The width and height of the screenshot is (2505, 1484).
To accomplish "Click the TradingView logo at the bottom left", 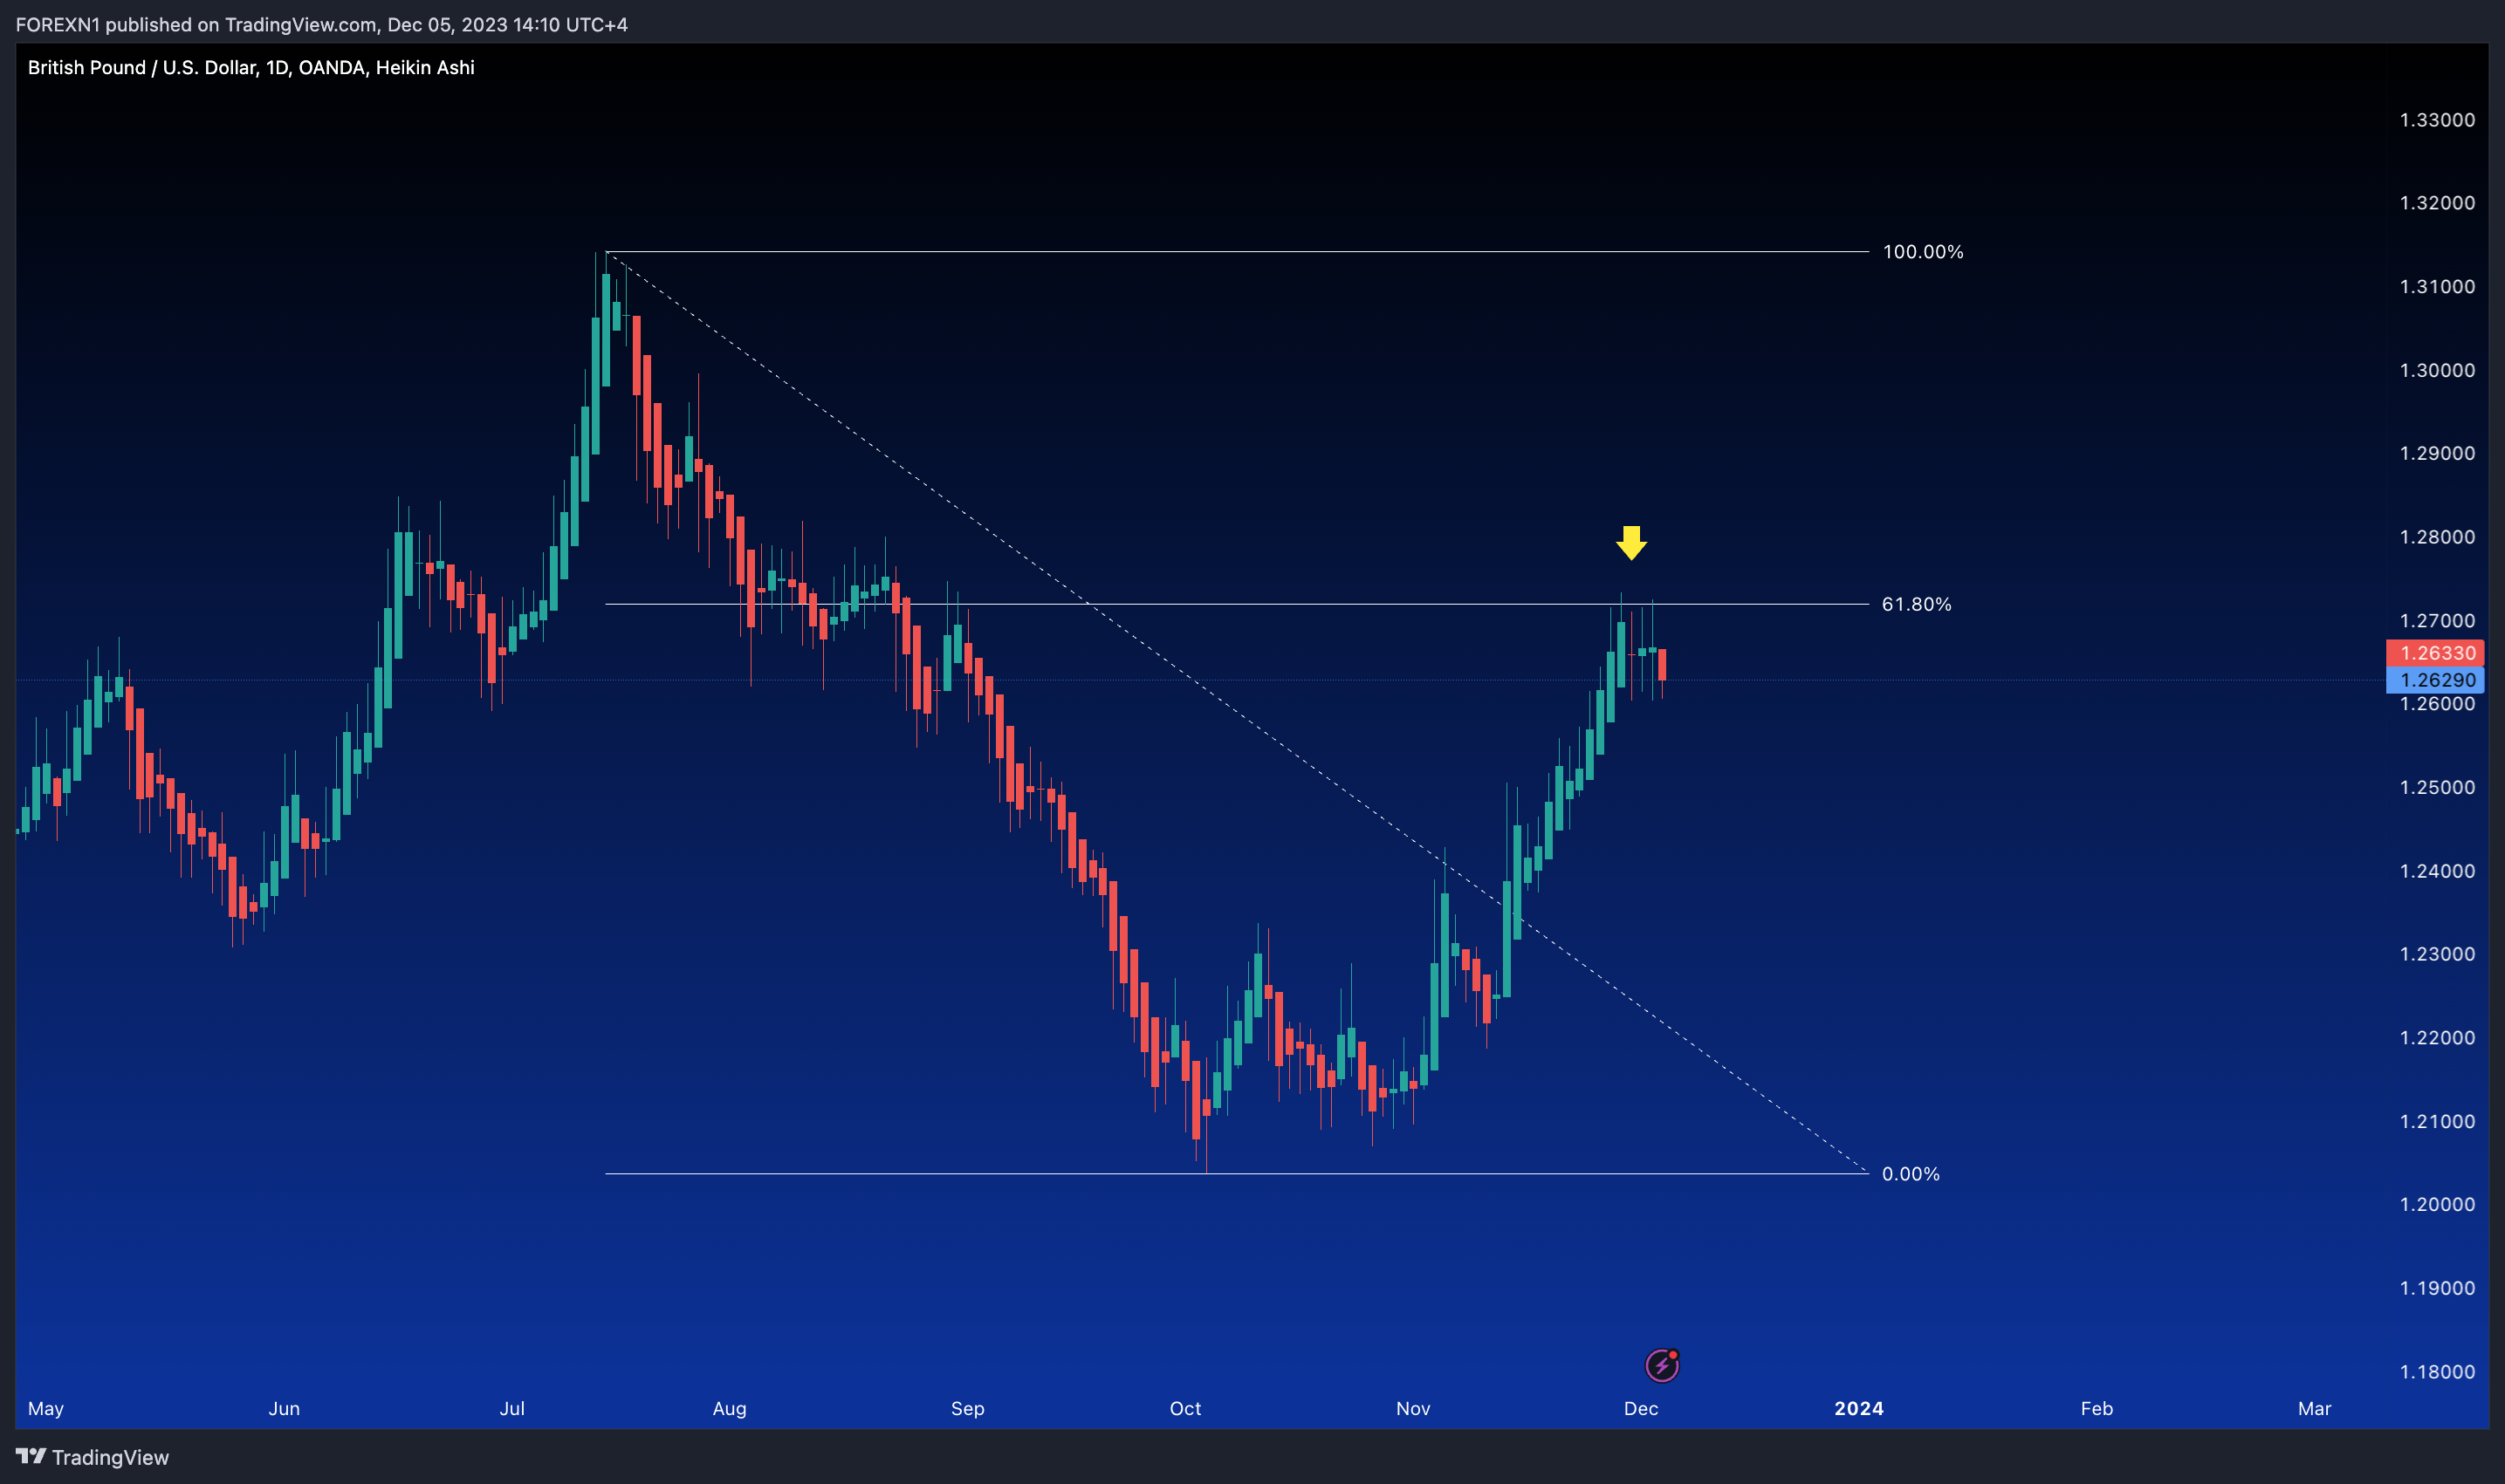I will click(92, 1457).
